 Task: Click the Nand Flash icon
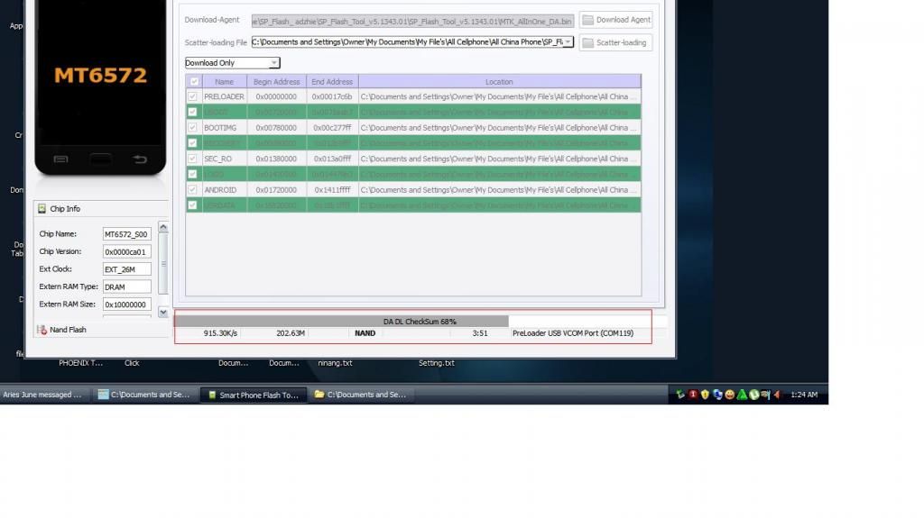click(x=42, y=330)
